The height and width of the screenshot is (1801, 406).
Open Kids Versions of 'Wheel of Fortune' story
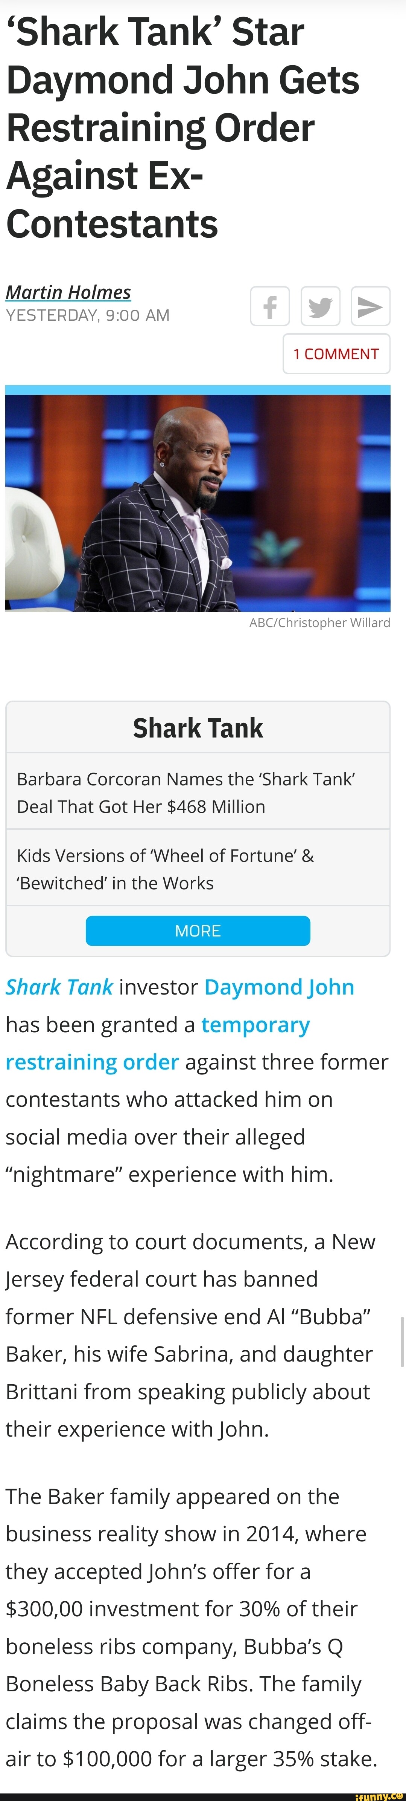[x=165, y=869]
